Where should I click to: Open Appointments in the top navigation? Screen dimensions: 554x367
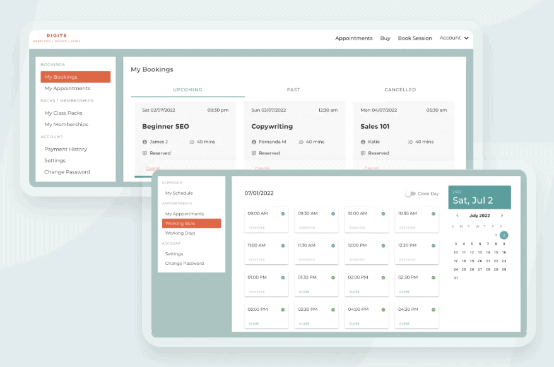click(354, 38)
